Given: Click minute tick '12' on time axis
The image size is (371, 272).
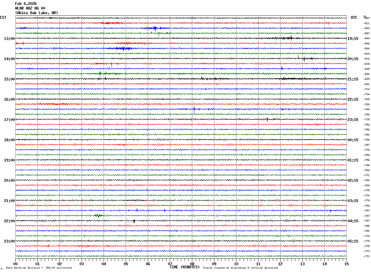Looking at the screenshot, I should tap(280, 264).
